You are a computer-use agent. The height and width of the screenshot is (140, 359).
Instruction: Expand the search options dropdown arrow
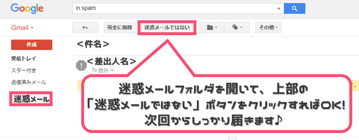(x=279, y=9)
